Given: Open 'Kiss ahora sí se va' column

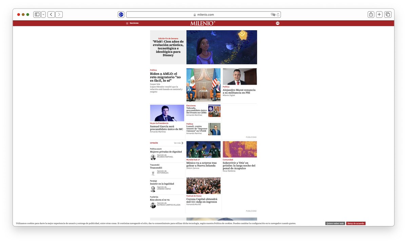Looking at the screenshot, I should [x=160, y=200].
